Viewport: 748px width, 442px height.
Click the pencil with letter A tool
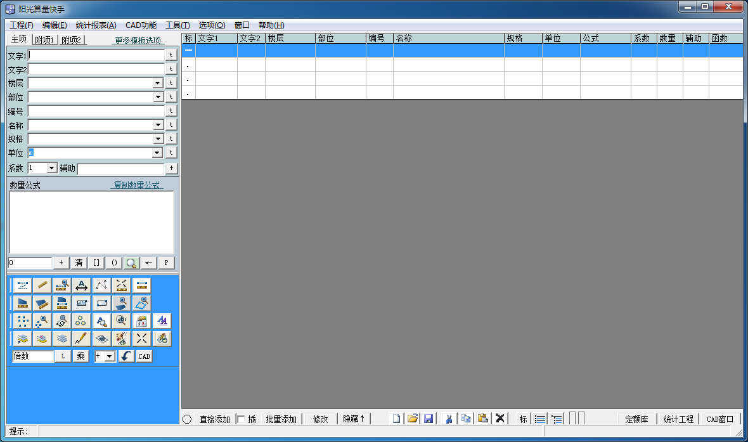click(x=82, y=339)
